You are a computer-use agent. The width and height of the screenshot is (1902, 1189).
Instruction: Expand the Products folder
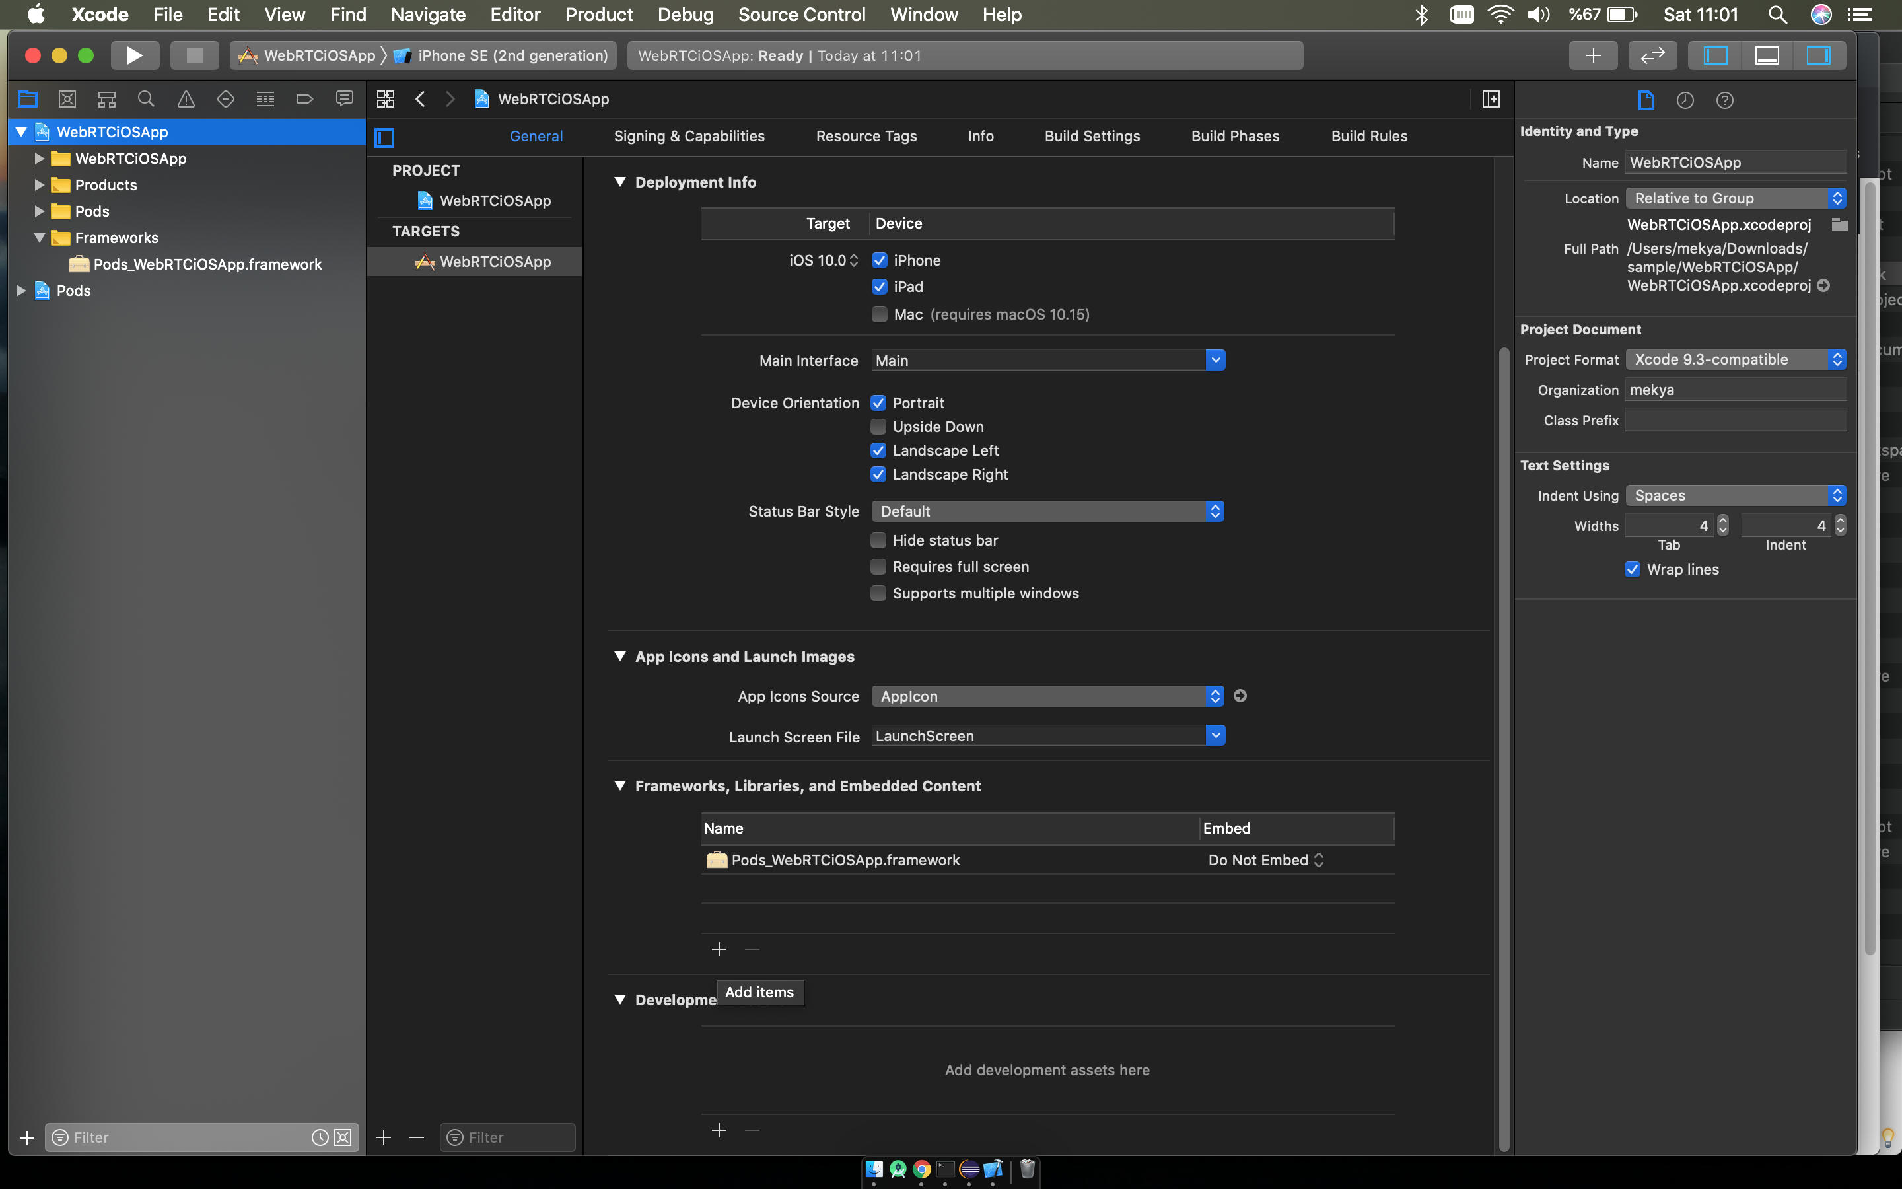click(x=38, y=185)
